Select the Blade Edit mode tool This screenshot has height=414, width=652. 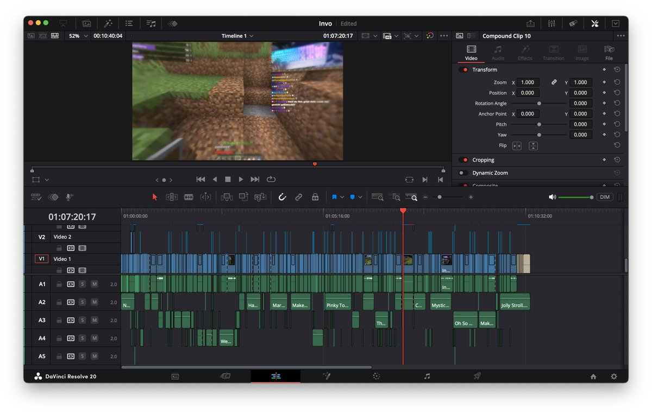click(190, 197)
